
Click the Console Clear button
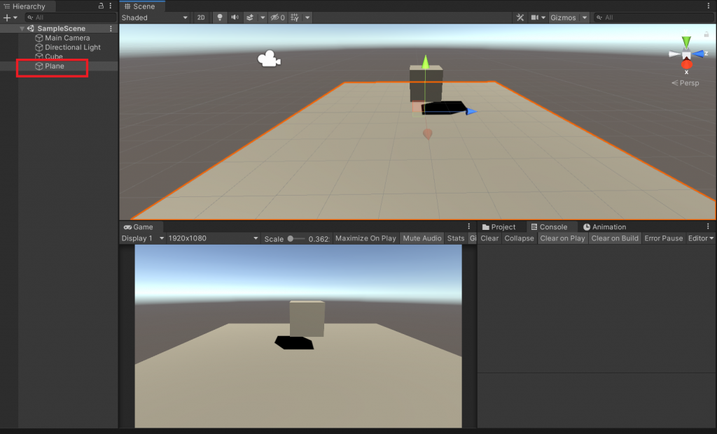point(489,238)
